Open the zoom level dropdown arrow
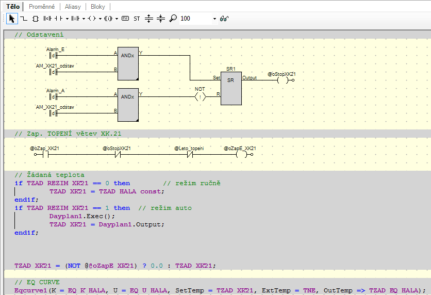 [214, 19]
